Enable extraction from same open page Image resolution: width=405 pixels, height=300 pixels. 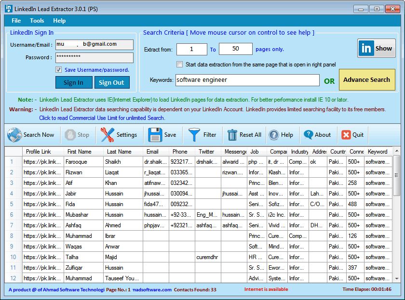coord(179,65)
